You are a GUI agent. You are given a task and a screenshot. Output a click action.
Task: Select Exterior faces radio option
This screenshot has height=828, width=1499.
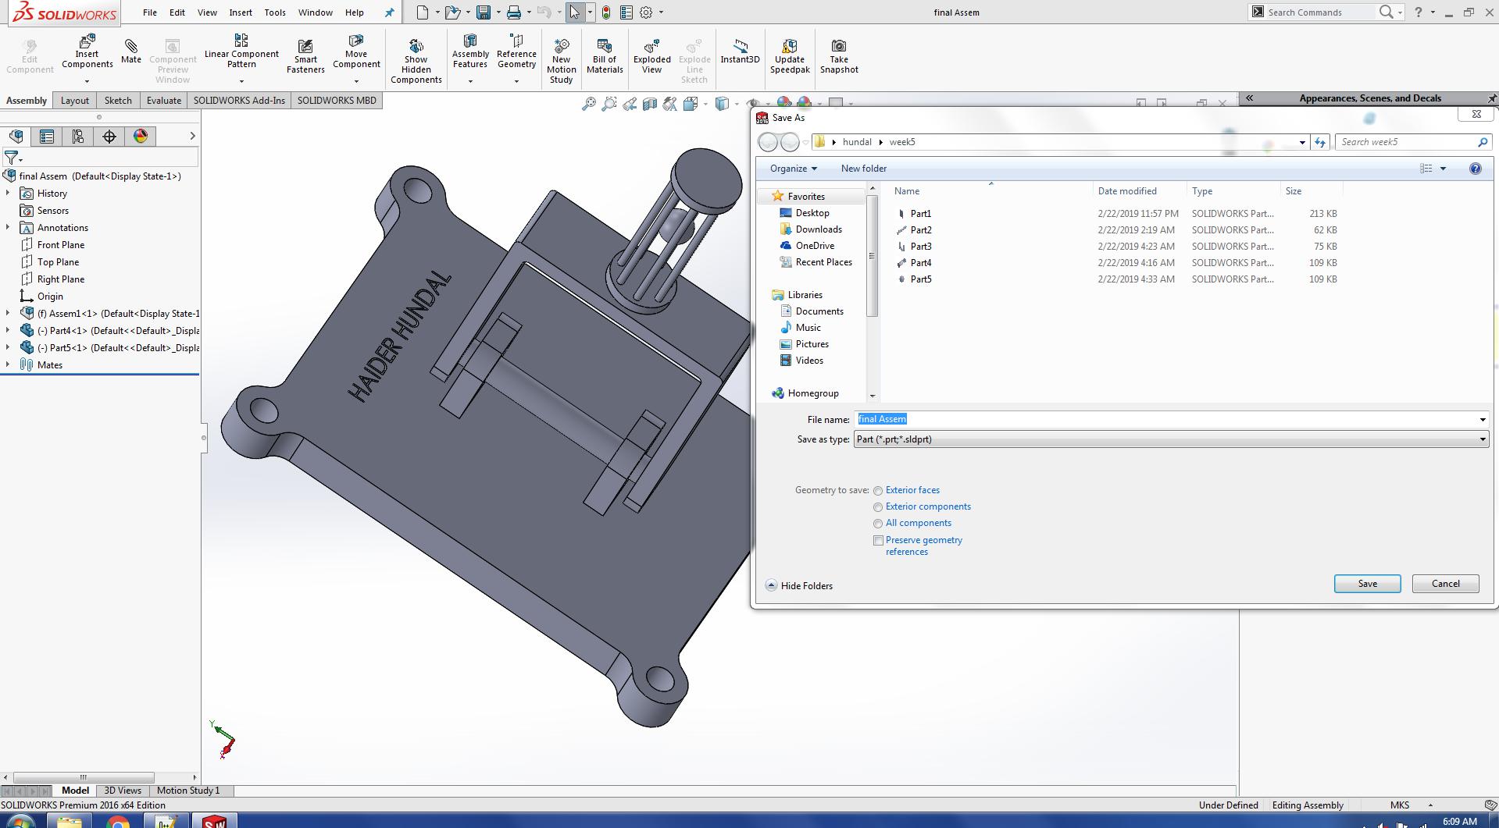pyautogui.click(x=879, y=491)
